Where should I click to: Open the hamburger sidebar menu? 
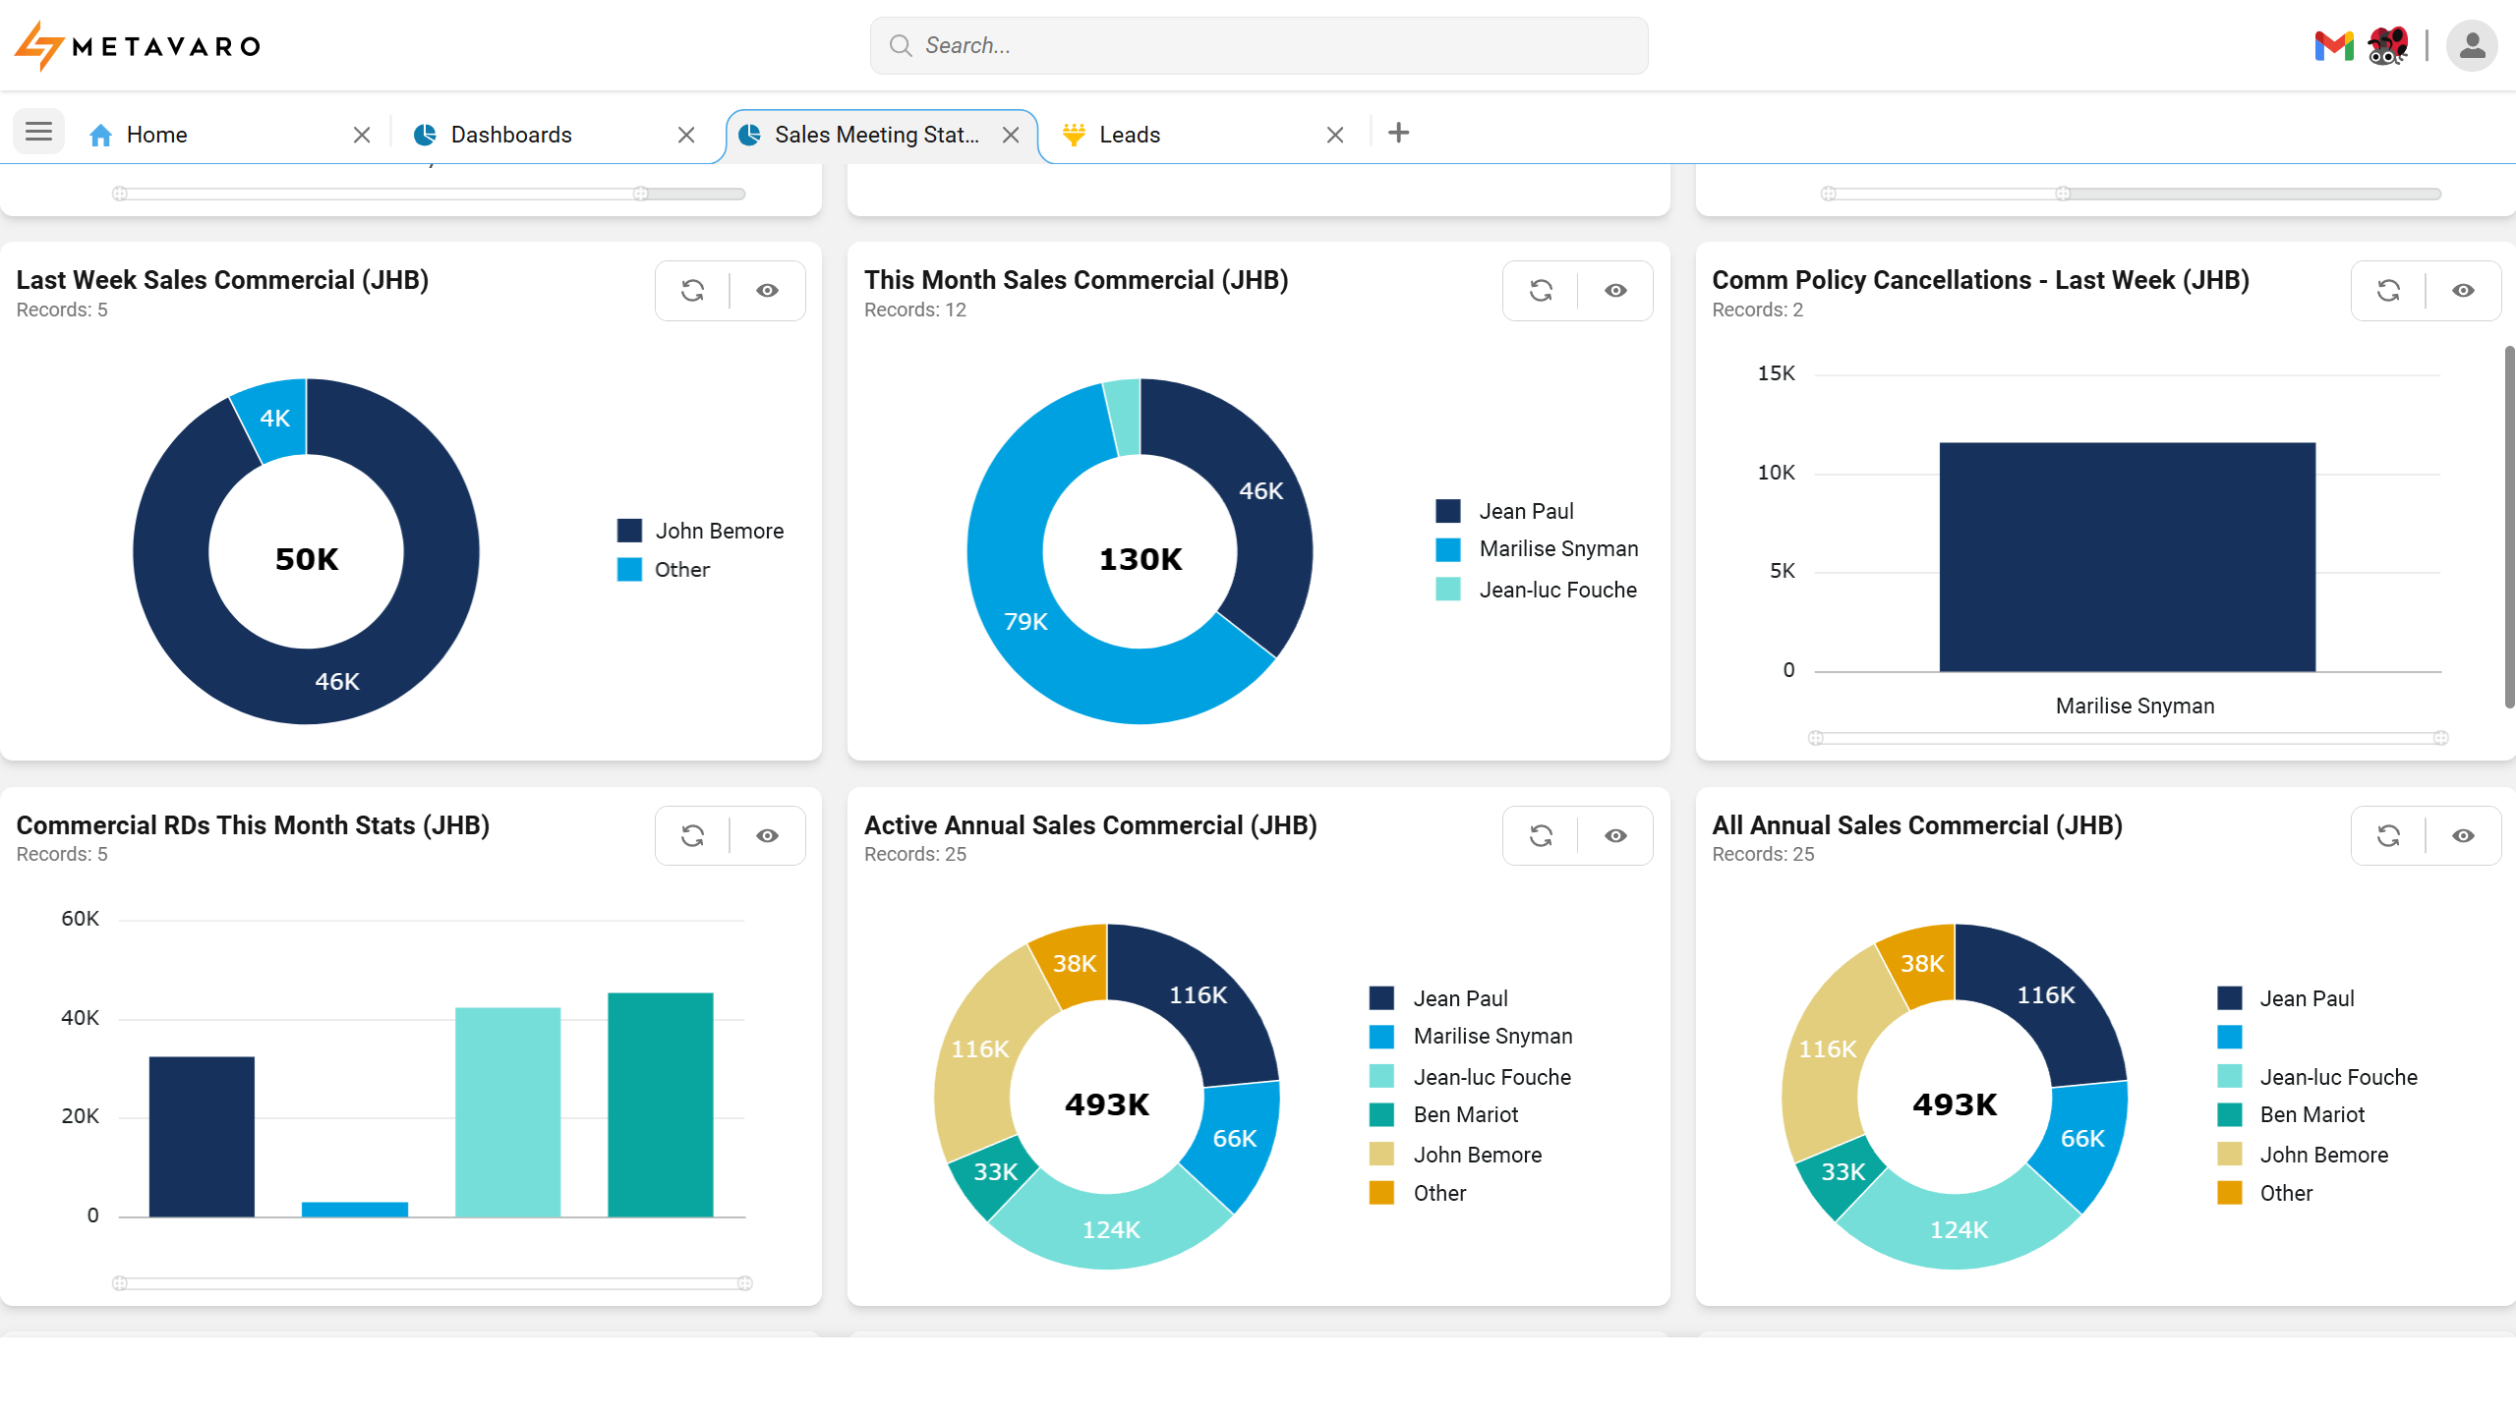(x=39, y=133)
